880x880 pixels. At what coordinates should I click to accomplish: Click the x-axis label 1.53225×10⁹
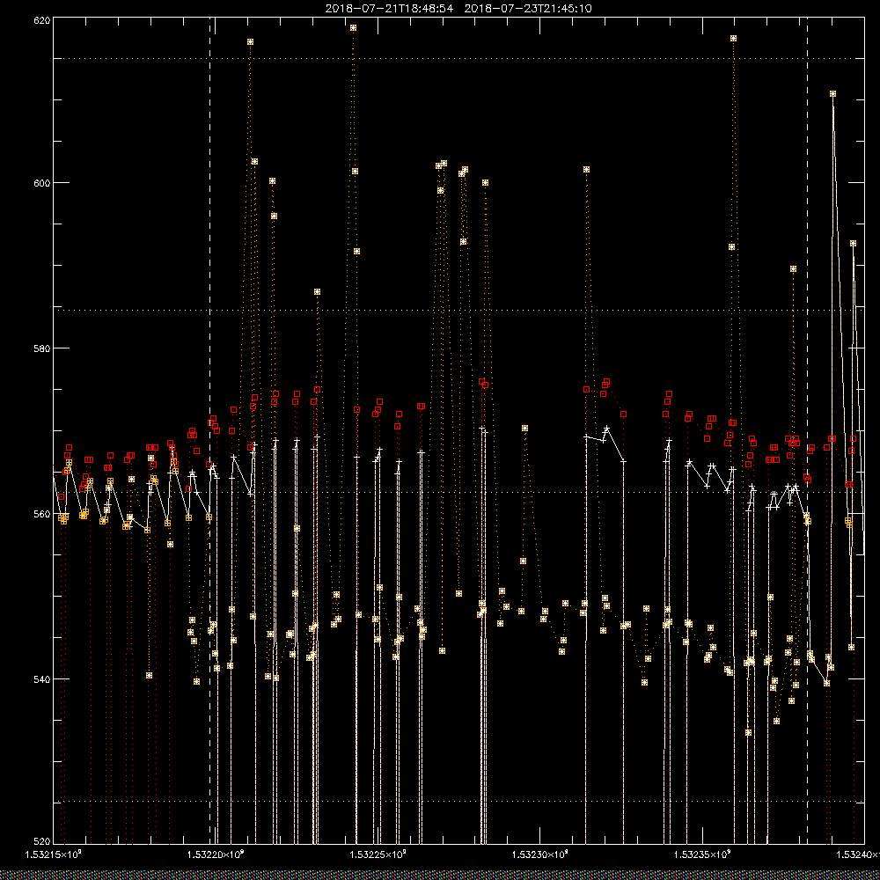coord(378,854)
